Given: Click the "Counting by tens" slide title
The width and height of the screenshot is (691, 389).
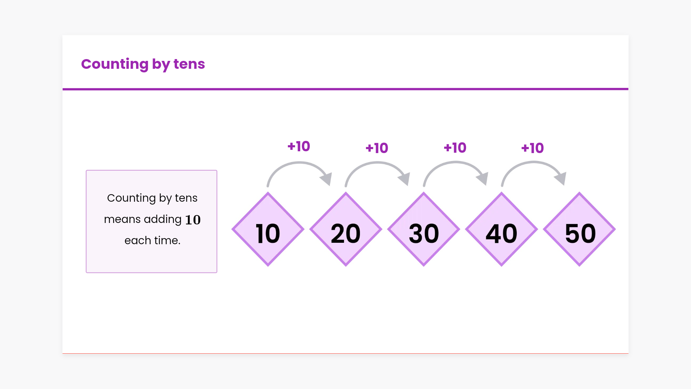Looking at the screenshot, I should click(x=143, y=64).
